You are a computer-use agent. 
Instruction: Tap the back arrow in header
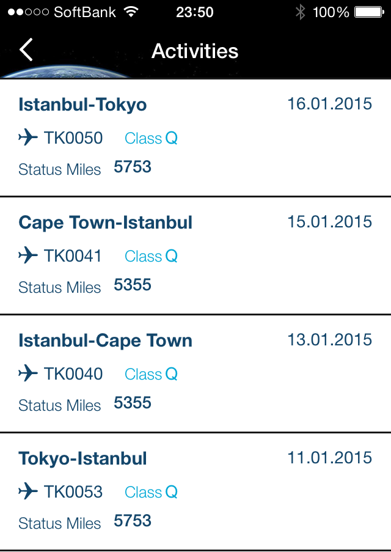[x=26, y=50]
